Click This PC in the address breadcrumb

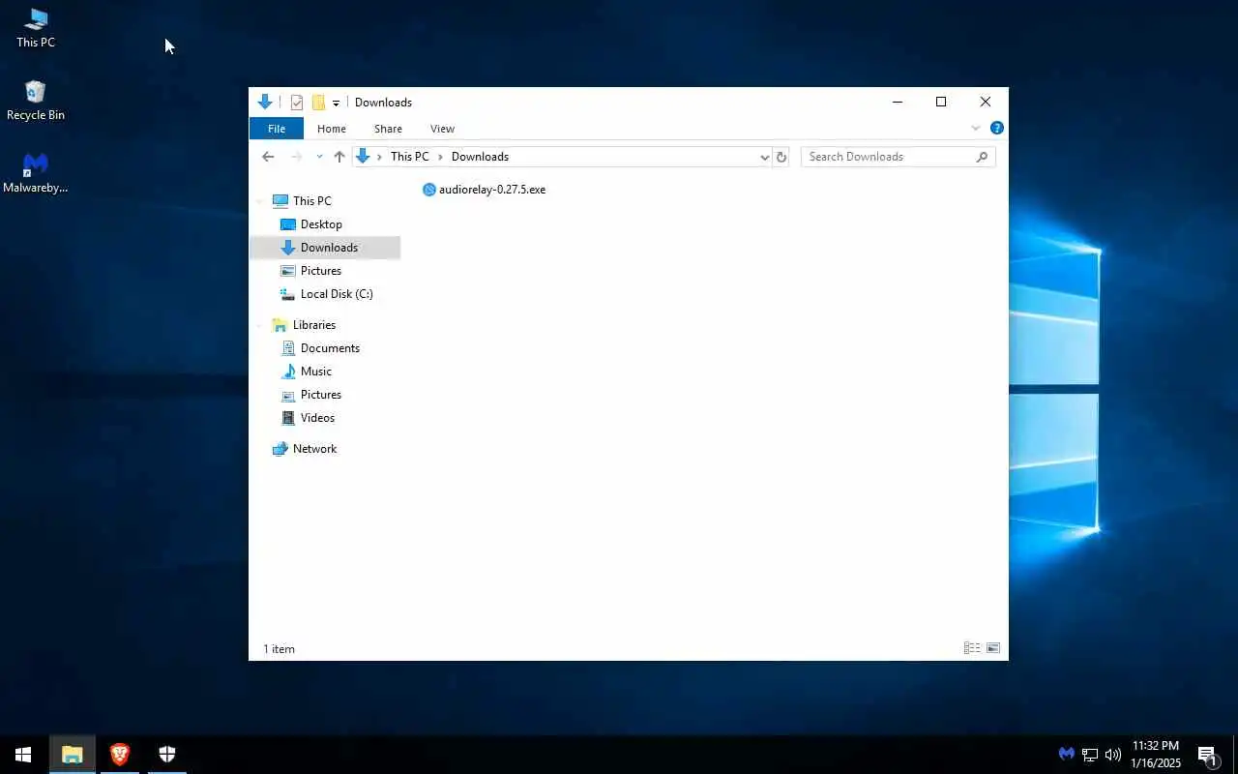click(x=410, y=157)
